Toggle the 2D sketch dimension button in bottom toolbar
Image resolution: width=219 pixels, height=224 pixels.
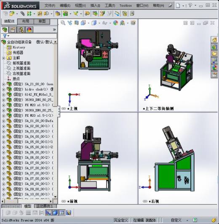tap(48, 213)
